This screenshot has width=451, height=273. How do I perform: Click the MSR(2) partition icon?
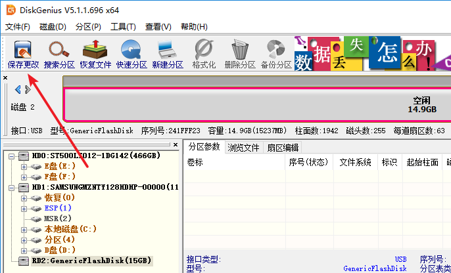(36, 219)
